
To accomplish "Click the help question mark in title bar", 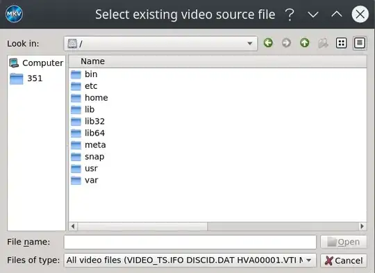I will point(290,15).
